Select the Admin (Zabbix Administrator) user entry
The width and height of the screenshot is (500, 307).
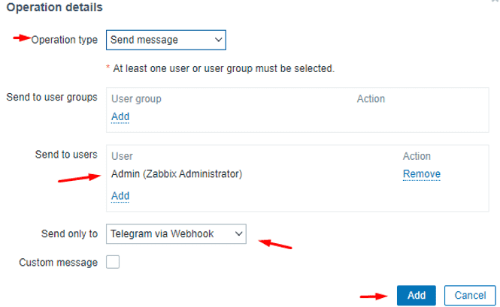[177, 174]
